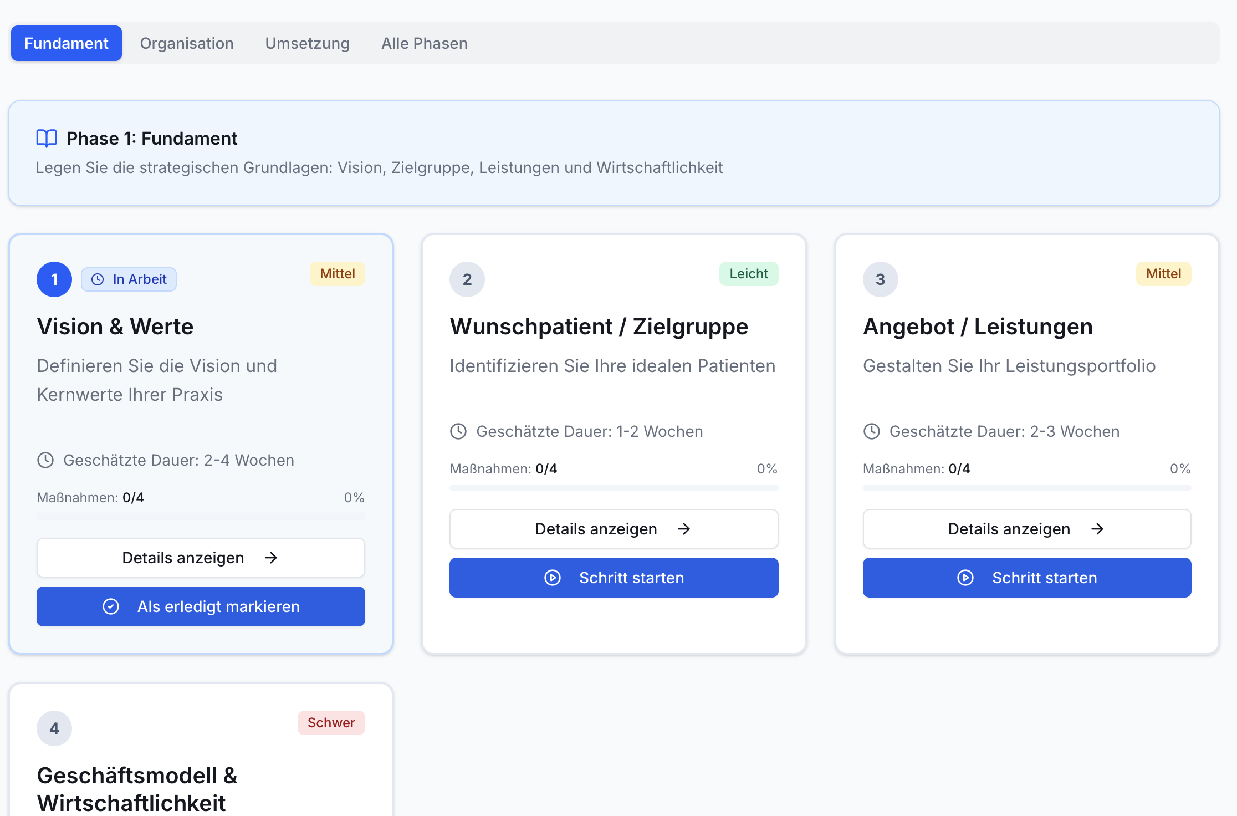Click Maßnahmen: 0/4 in Wunschpatient card
Viewport: 1237px width, 816px height.
tap(503, 469)
